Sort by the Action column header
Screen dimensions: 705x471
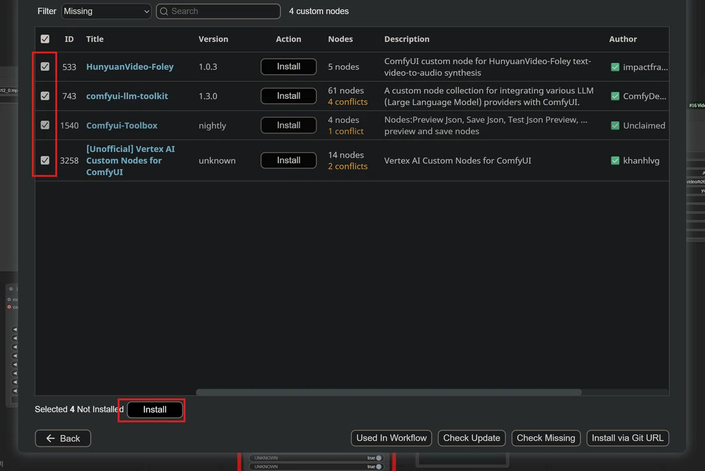[288, 39]
